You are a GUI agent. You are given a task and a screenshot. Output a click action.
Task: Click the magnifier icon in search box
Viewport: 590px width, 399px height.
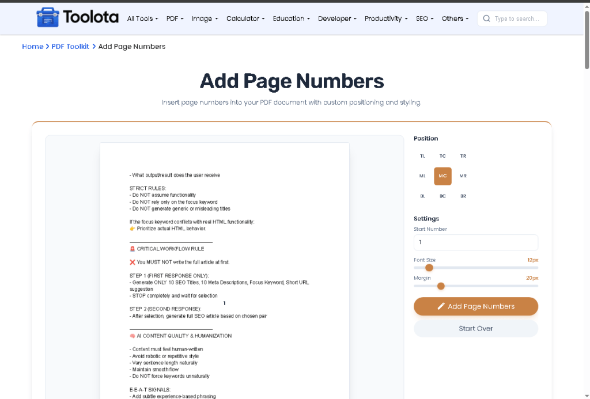486,18
